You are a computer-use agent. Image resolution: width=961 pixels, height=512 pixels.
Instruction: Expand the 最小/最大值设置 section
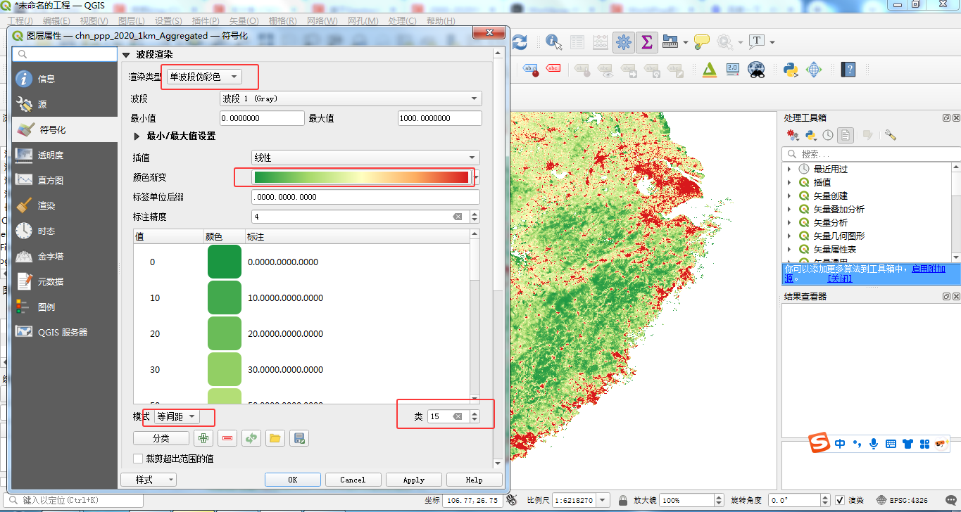coord(138,136)
